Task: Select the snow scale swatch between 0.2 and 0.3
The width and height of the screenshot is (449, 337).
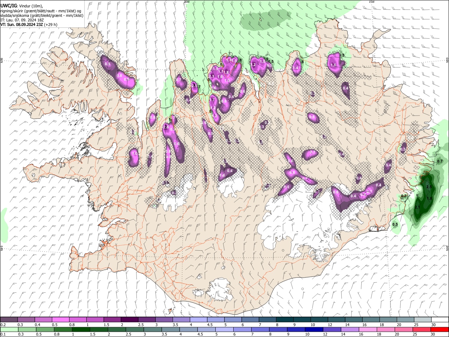Action: click(9, 320)
